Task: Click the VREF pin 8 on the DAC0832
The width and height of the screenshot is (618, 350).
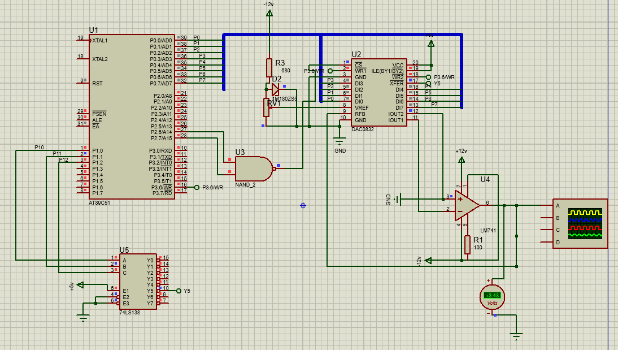Action: 346,107
